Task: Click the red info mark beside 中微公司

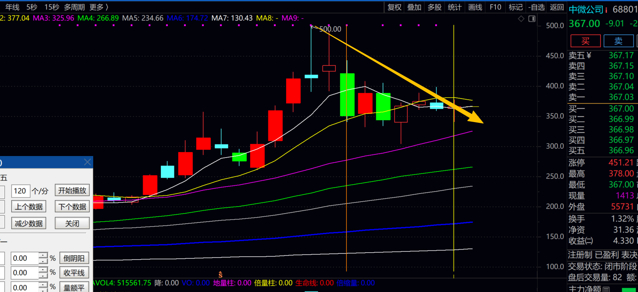Action: point(606,10)
